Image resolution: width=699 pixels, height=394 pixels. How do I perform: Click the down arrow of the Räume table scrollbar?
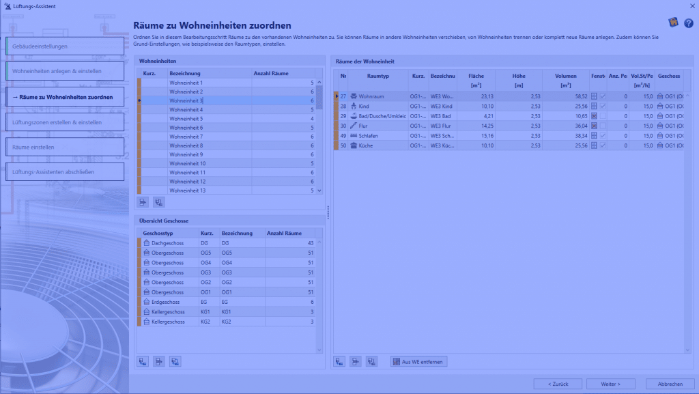(x=687, y=350)
